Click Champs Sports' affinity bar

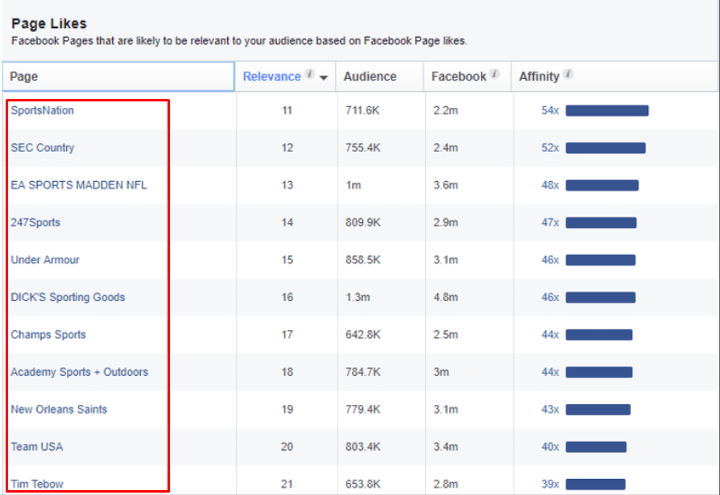coord(598,335)
